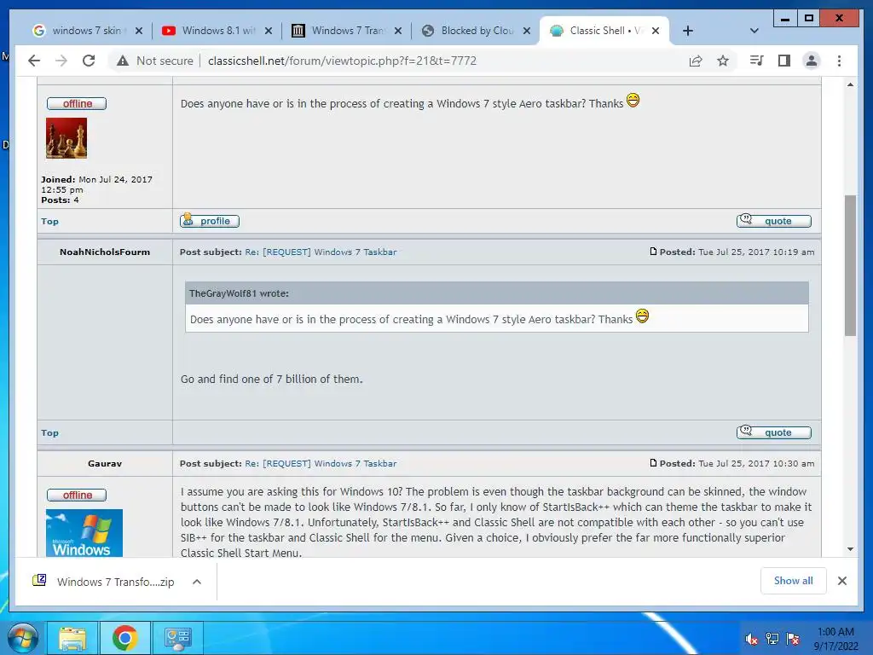Click the address bar URL field
The height and width of the screenshot is (655, 873).
pos(343,61)
